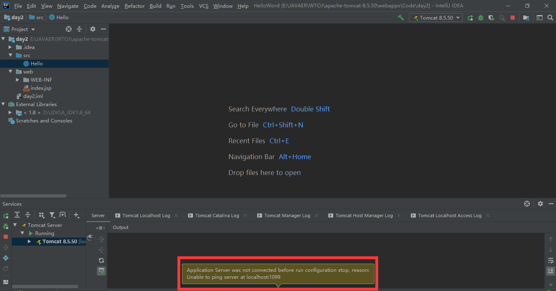556x291 pixels.
Task: Toggle scroll to end of output
Action: tap(551, 271)
